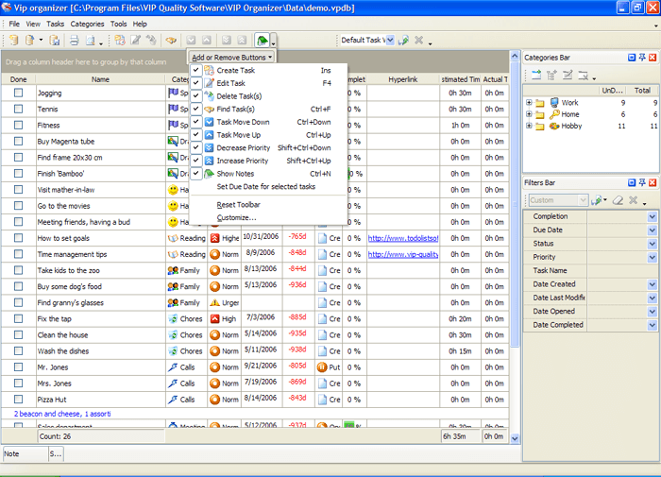
Task: Click the maximize icon of the Filters Bar panel
Action: [x=632, y=182]
